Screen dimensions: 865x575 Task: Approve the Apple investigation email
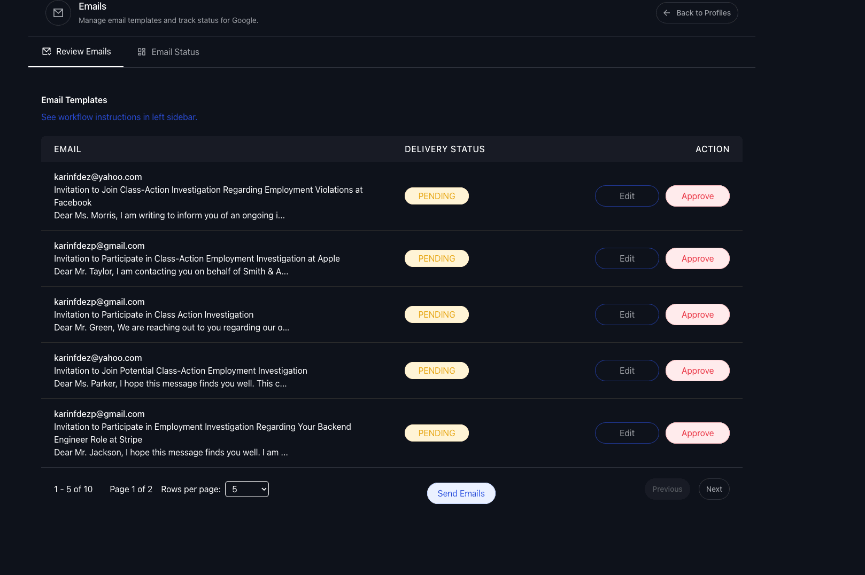coord(697,258)
